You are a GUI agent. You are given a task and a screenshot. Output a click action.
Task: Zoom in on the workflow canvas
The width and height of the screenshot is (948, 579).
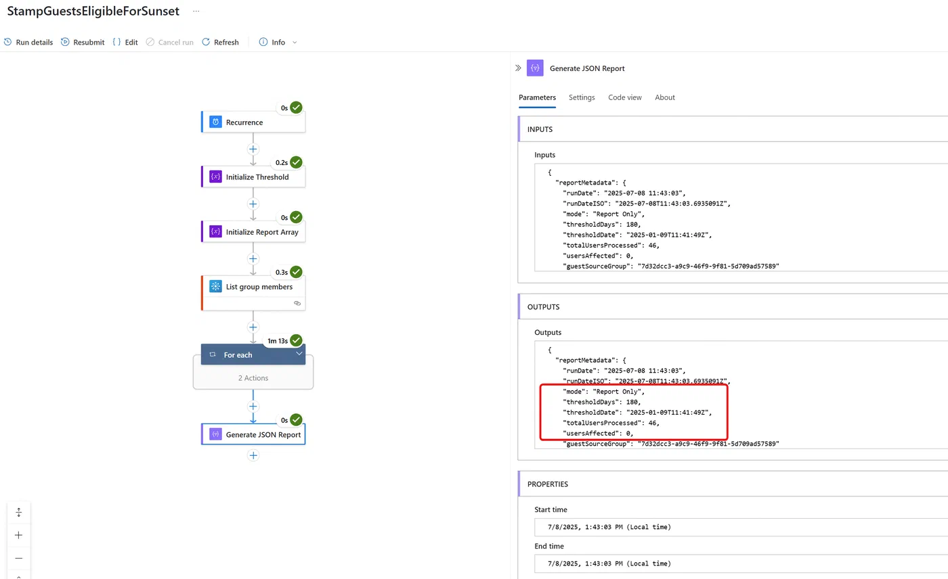coord(19,535)
